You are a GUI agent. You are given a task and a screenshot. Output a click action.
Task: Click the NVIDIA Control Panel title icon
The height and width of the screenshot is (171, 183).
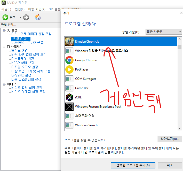coord(4,3)
